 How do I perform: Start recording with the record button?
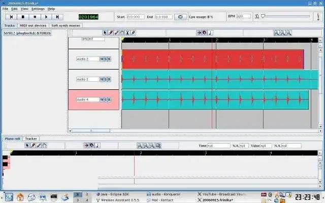pyautogui.click(x=35, y=17)
